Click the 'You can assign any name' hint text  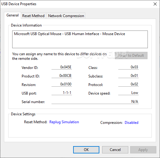[x=59, y=56]
